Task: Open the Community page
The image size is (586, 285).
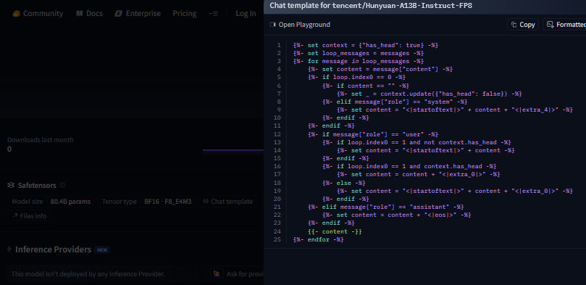Action: (38, 14)
